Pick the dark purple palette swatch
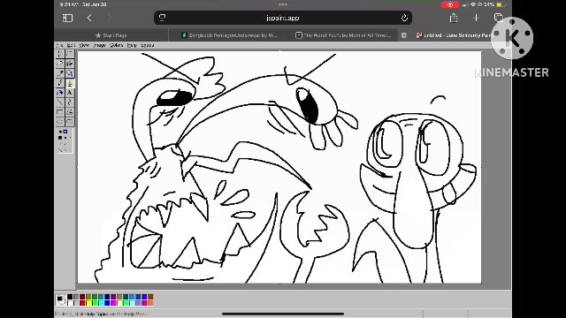Image resolution: width=566 pixels, height=318 pixels. click(113, 297)
